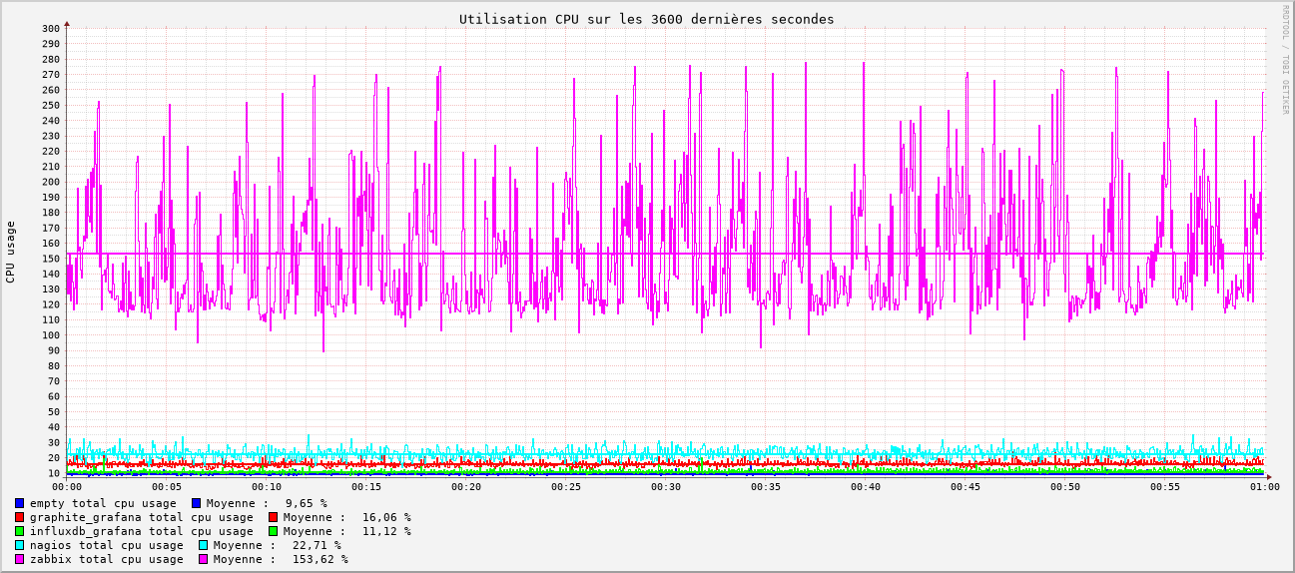The height and width of the screenshot is (573, 1295).
Task: Click the green swatch beside 'influxdb_grafana total cpu usage'
Action: (19, 531)
